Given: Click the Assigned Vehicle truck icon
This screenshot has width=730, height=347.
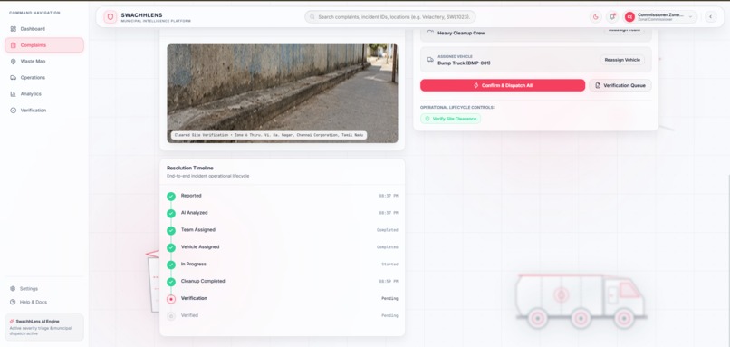Looking at the screenshot, I should (430, 60).
